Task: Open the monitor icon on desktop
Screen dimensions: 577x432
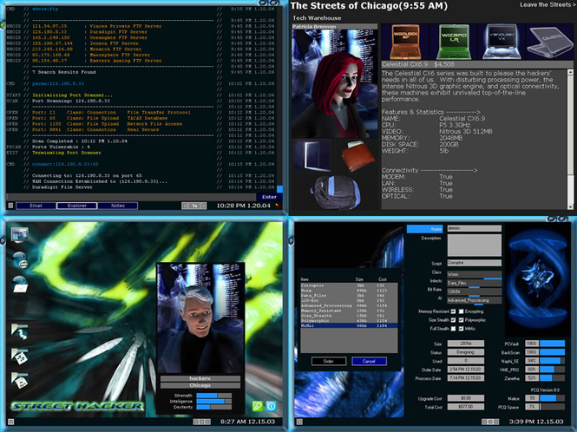Action: pos(19,233)
